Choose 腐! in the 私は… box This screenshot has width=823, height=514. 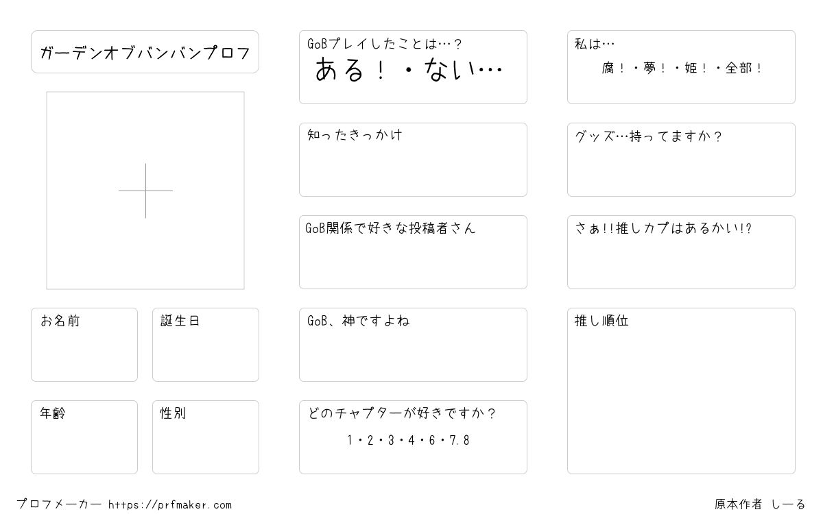click(x=614, y=69)
